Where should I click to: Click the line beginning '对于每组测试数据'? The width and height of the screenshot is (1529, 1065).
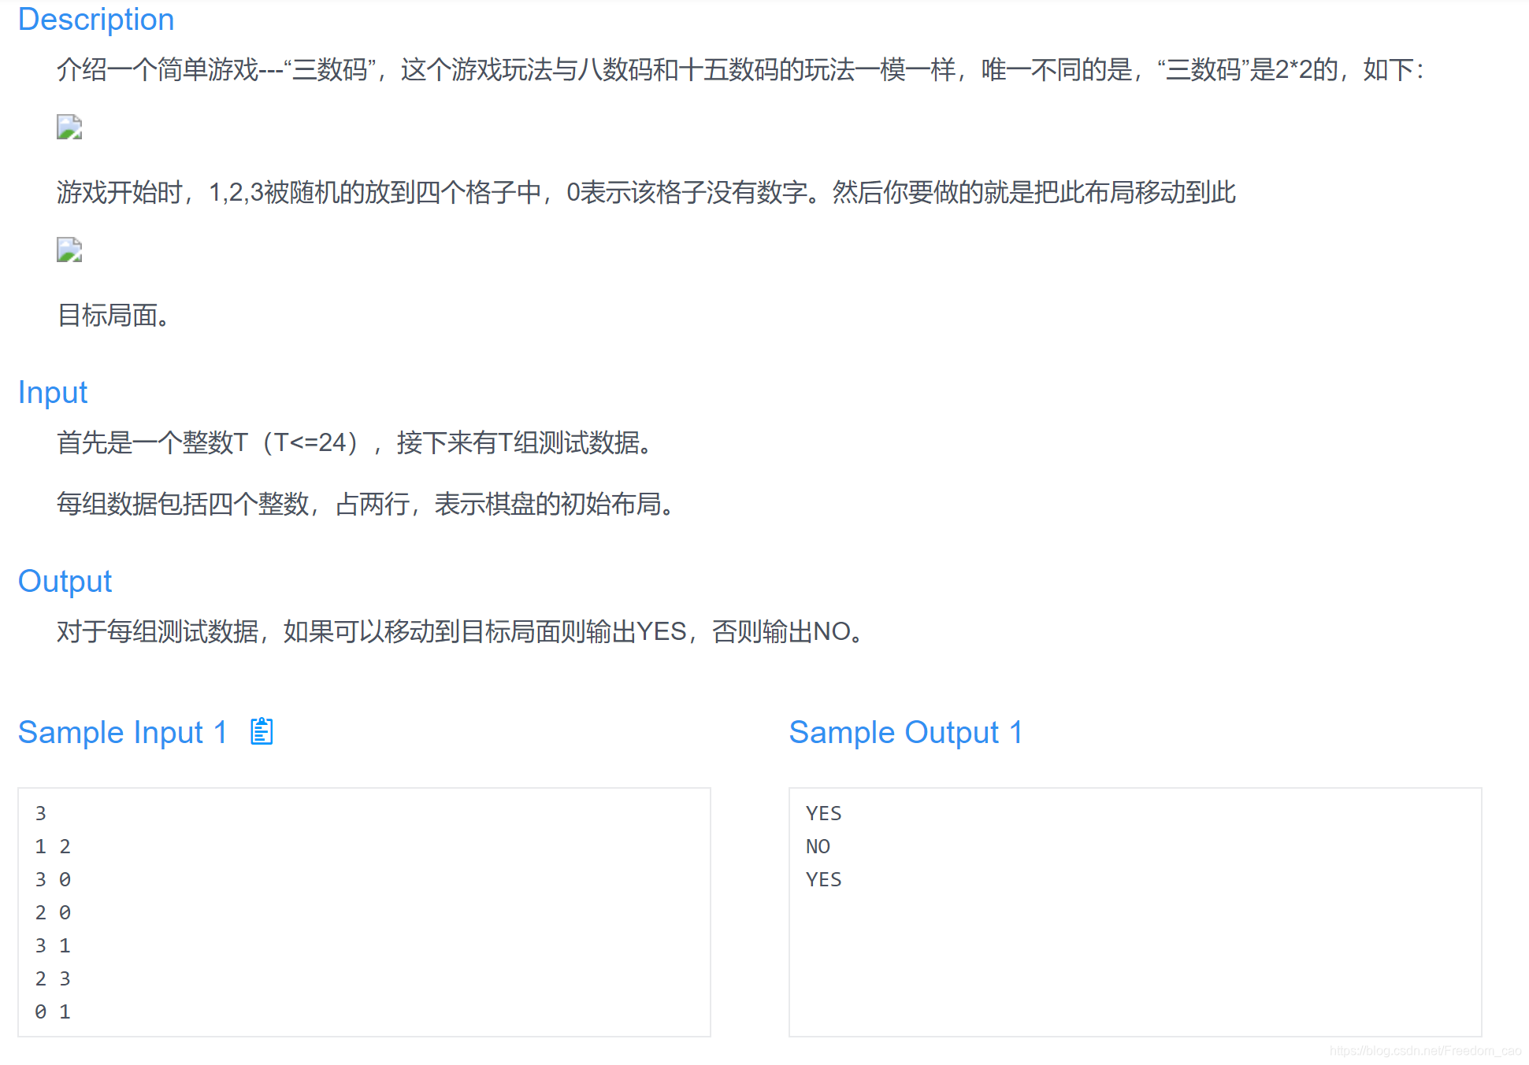[460, 631]
